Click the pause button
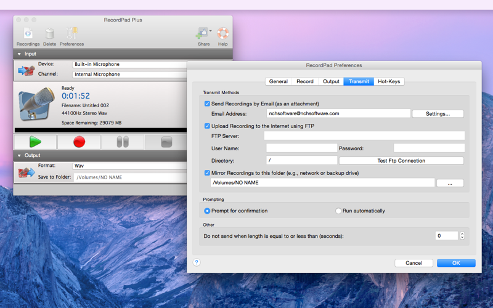Viewport: 493px width, 308px height. click(x=123, y=142)
